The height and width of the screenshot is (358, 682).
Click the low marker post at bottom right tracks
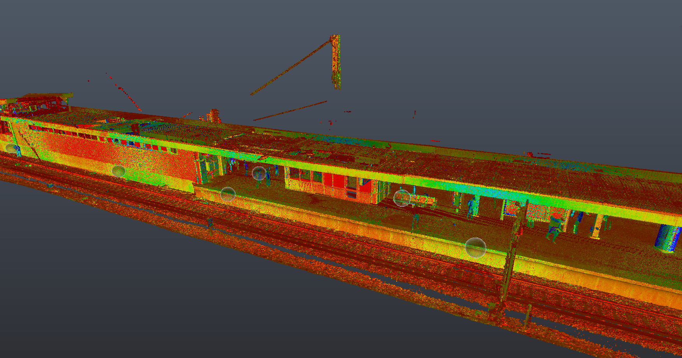(528, 314)
